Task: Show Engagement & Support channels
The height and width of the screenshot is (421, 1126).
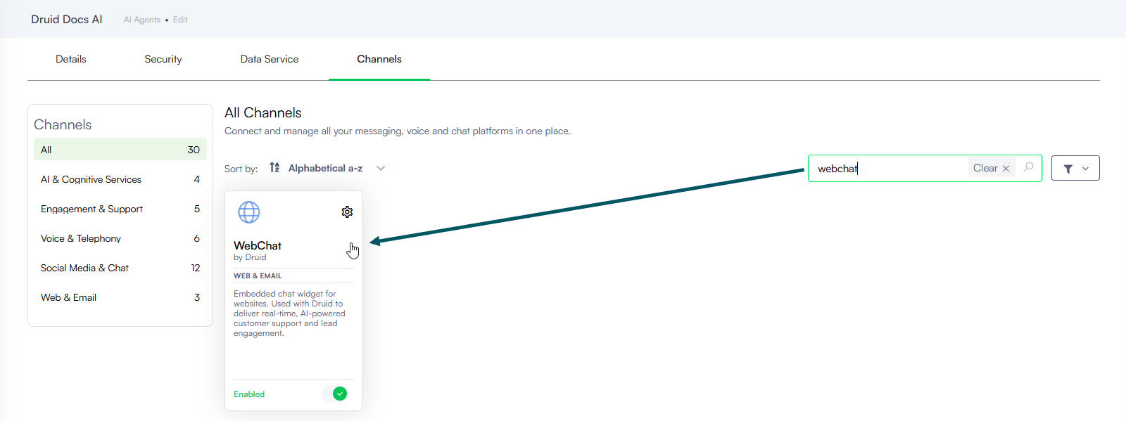Action: tap(120, 209)
